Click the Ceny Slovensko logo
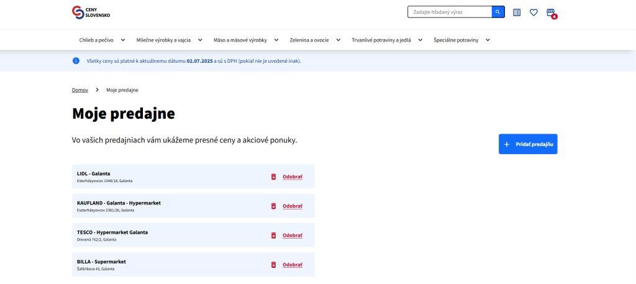The width and height of the screenshot is (636, 284). (91, 12)
